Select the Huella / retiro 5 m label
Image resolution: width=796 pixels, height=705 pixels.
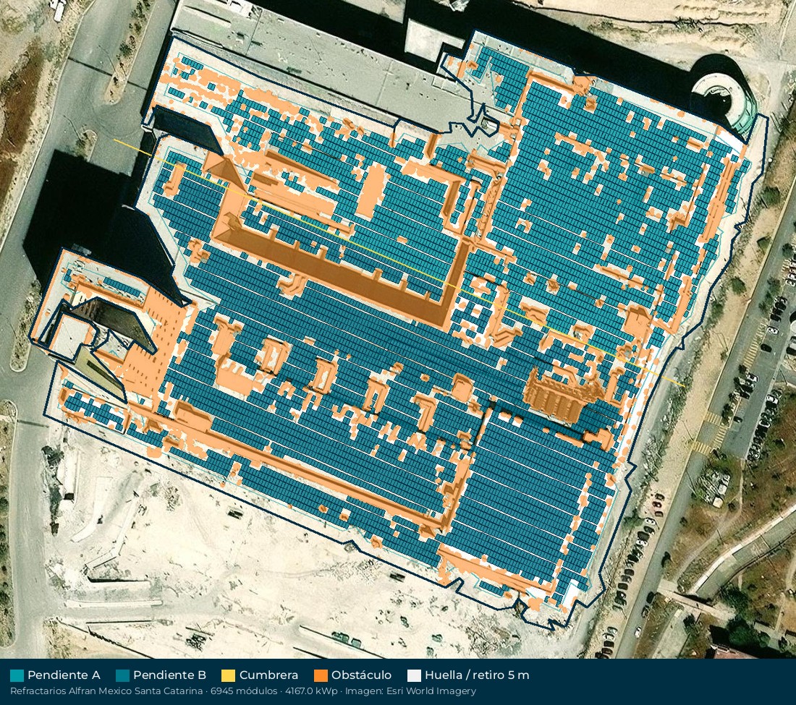[x=477, y=675]
